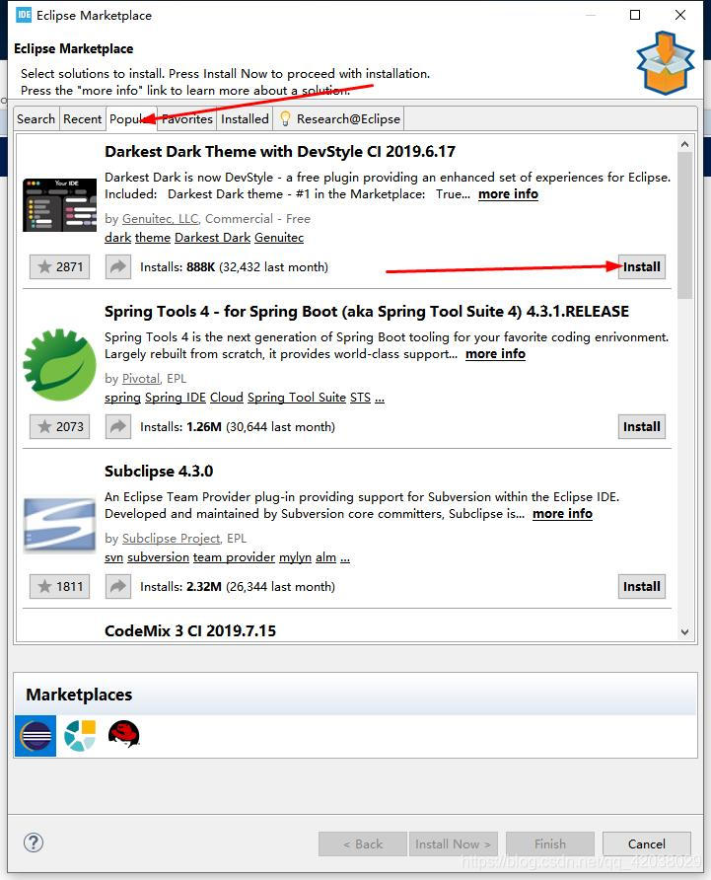Open the Research@Eclipse tab
The height and width of the screenshot is (880, 711).
(x=339, y=119)
